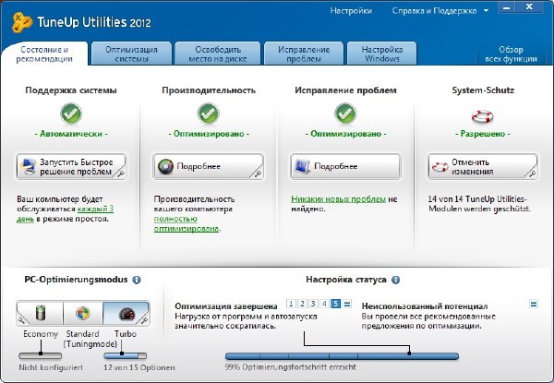554x383 pixels.
Task: Click 14 von 14 TuneUp Utilities-Modulen text
Action: tap(479, 204)
